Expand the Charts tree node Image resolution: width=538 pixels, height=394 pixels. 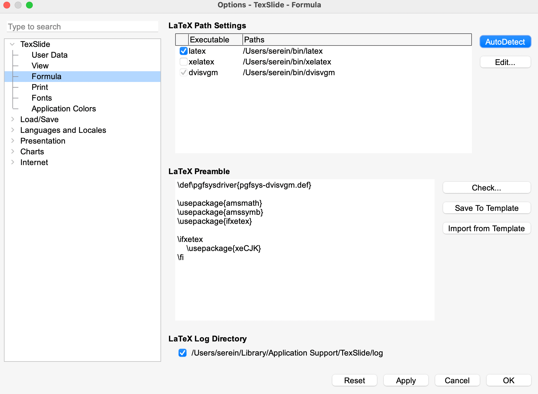[x=13, y=151]
